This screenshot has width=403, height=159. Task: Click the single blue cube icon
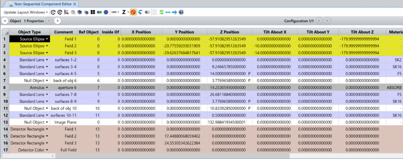80,12
